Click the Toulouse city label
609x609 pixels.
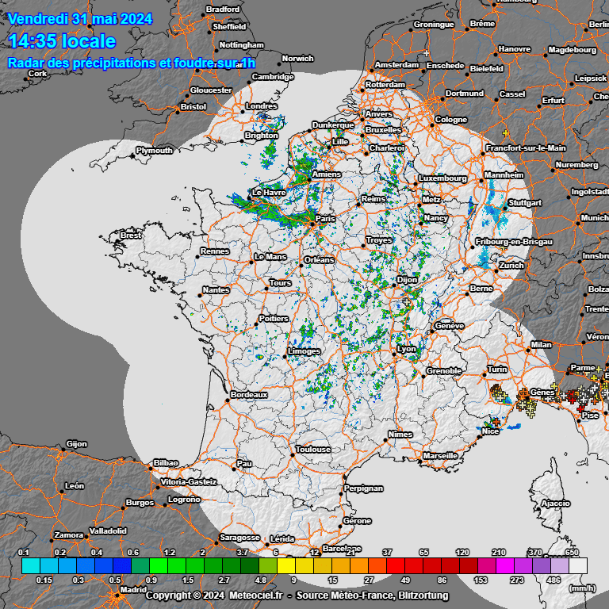coord(312,450)
